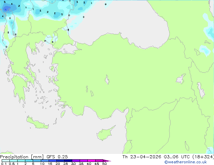Choose the 35–40 mm violet legend swatch
This screenshot has width=214, height=165.
(x=84, y=161)
